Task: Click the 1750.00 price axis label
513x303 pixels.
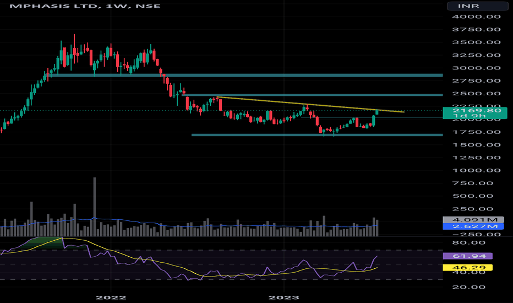Action: click(x=476, y=132)
